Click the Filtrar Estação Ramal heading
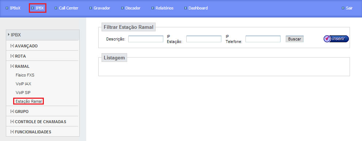 [128, 27]
